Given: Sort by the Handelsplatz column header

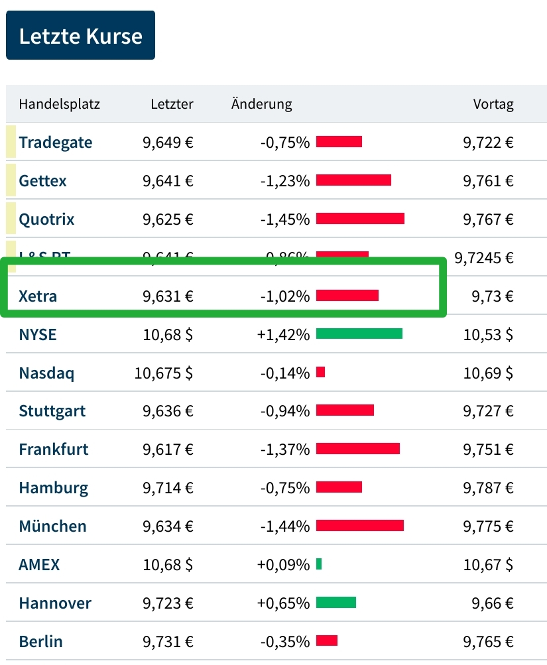Looking at the screenshot, I should pos(60,104).
